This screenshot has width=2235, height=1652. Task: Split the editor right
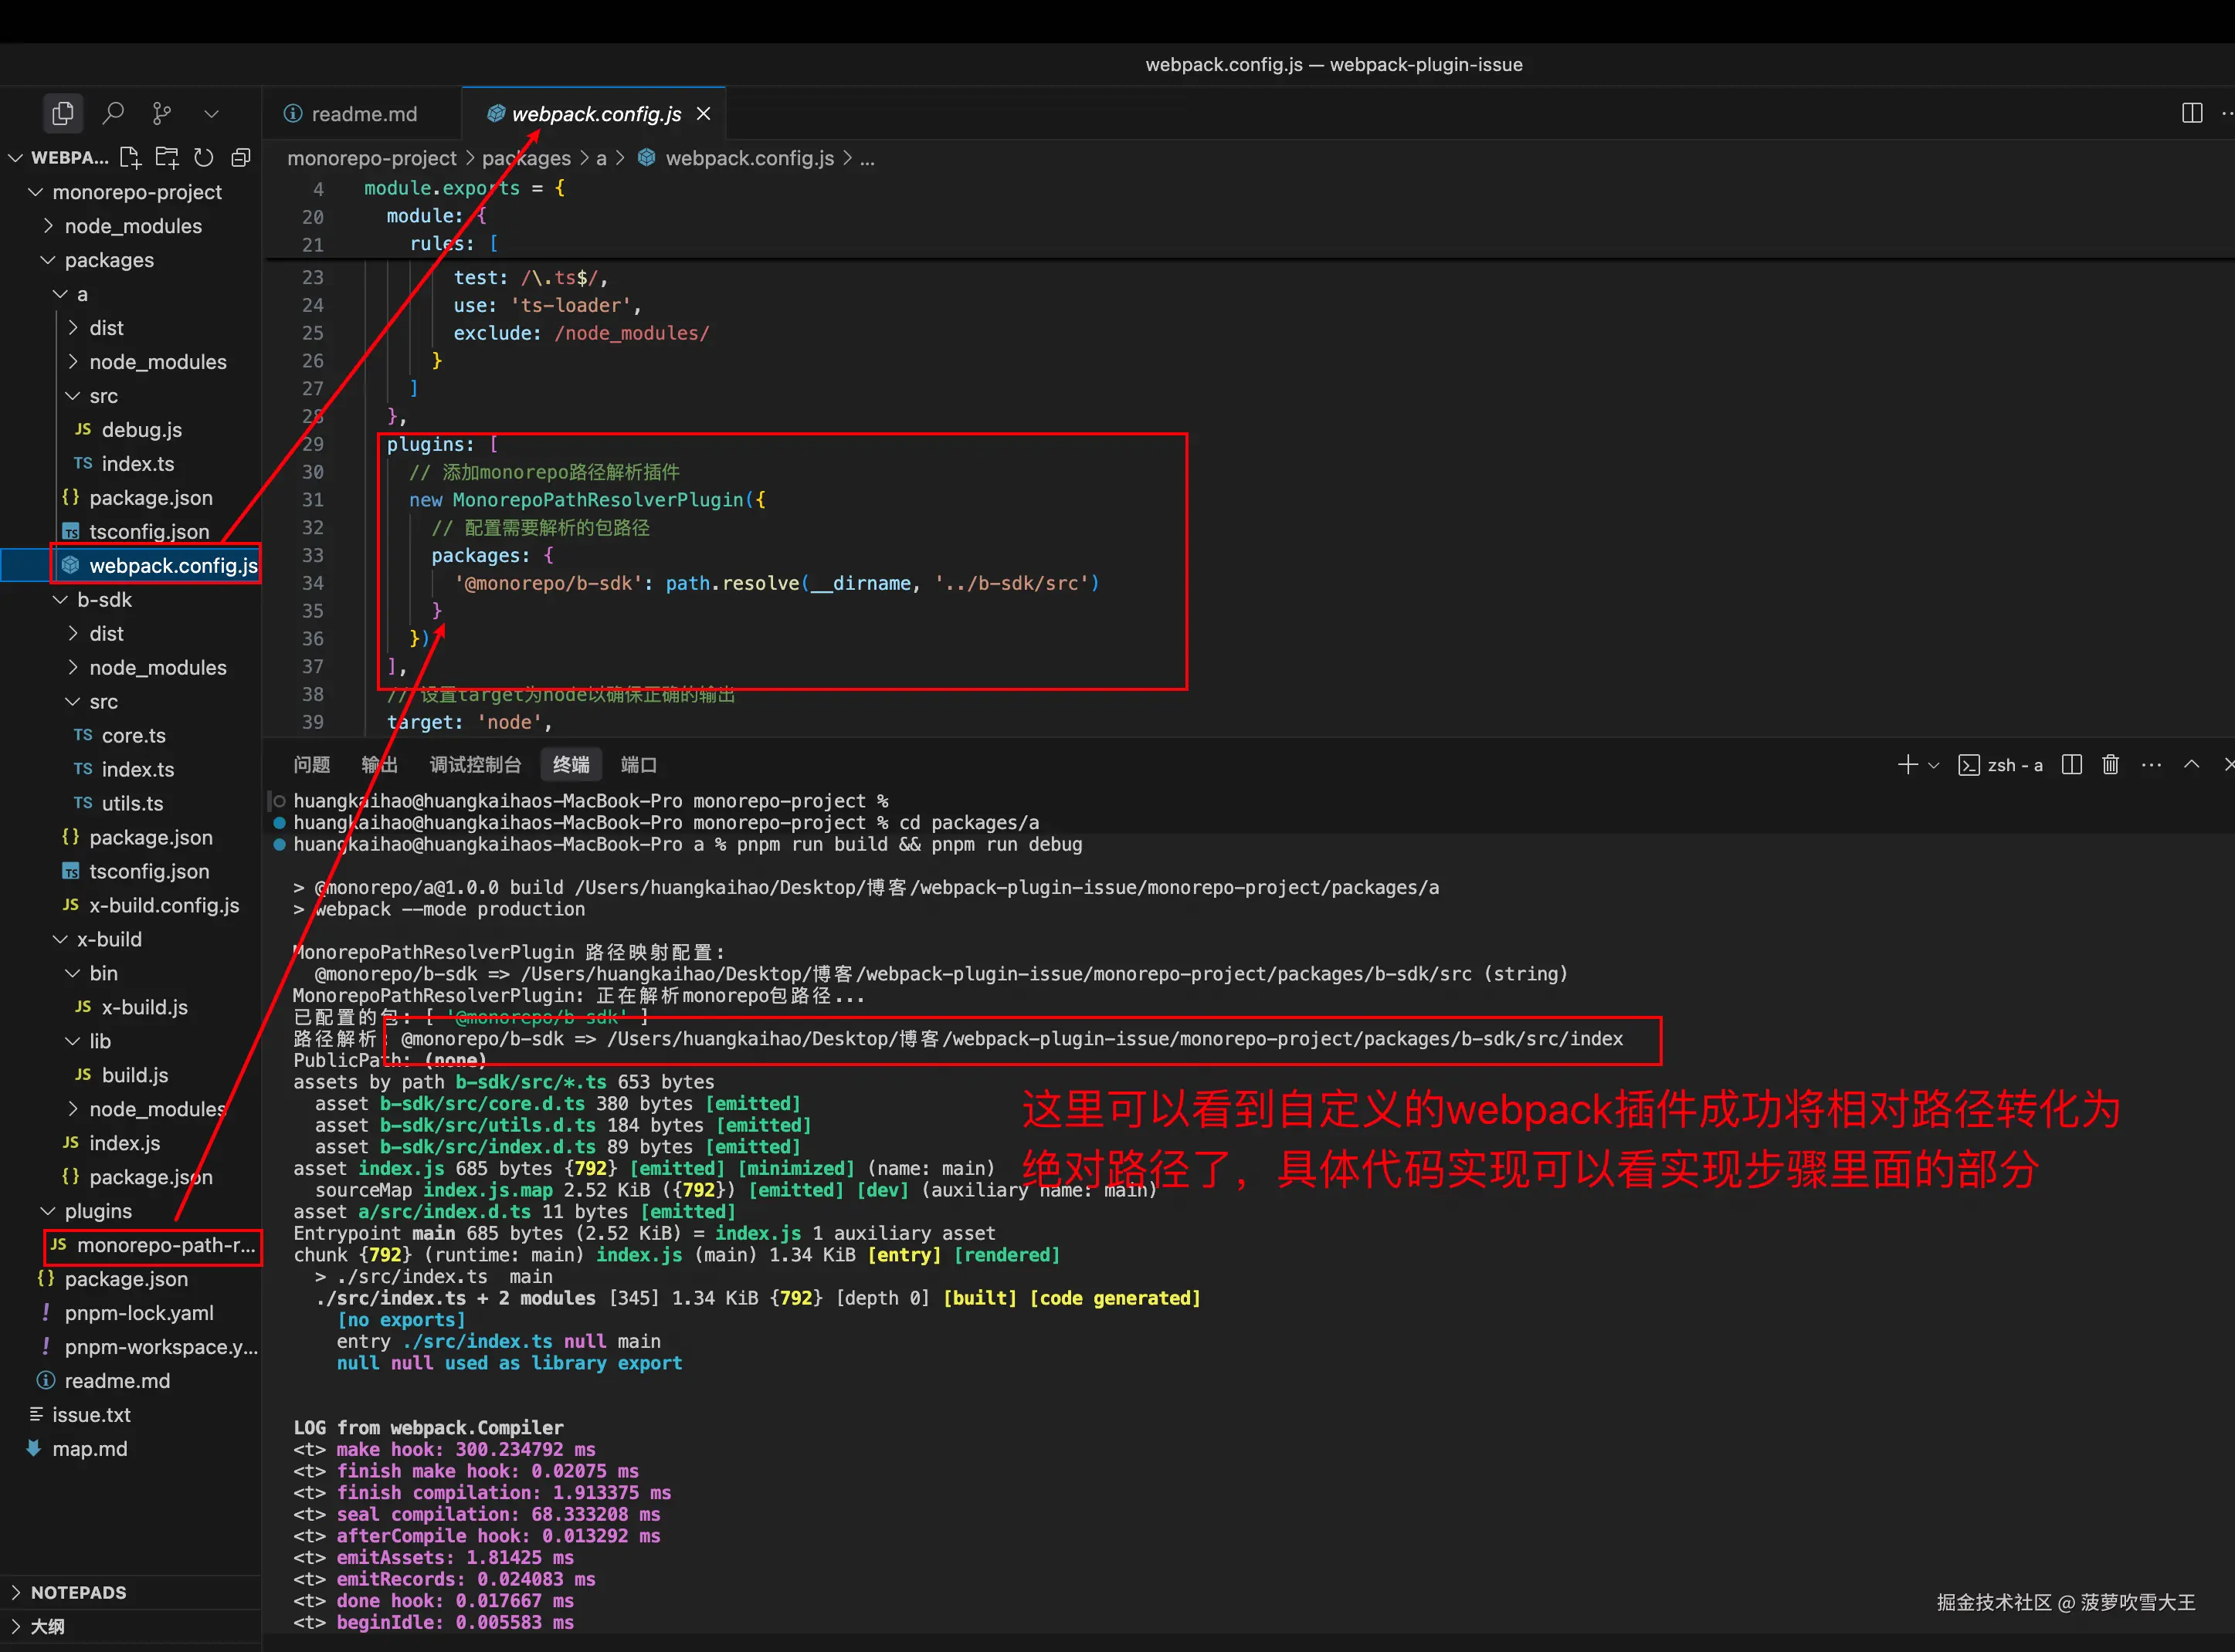[x=2191, y=114]
